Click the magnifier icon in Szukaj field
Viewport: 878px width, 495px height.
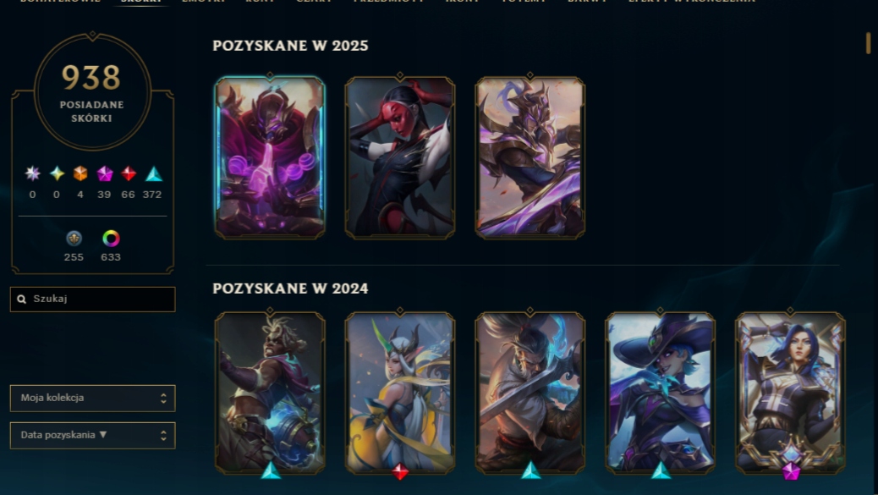click(21, 299)
